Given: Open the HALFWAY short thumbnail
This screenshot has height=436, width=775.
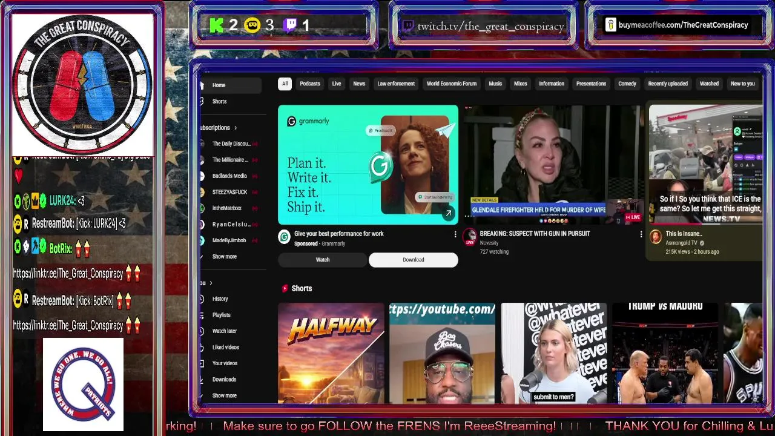Looking at the screenshot, I should pyautogui.click(x=331, y=353).
